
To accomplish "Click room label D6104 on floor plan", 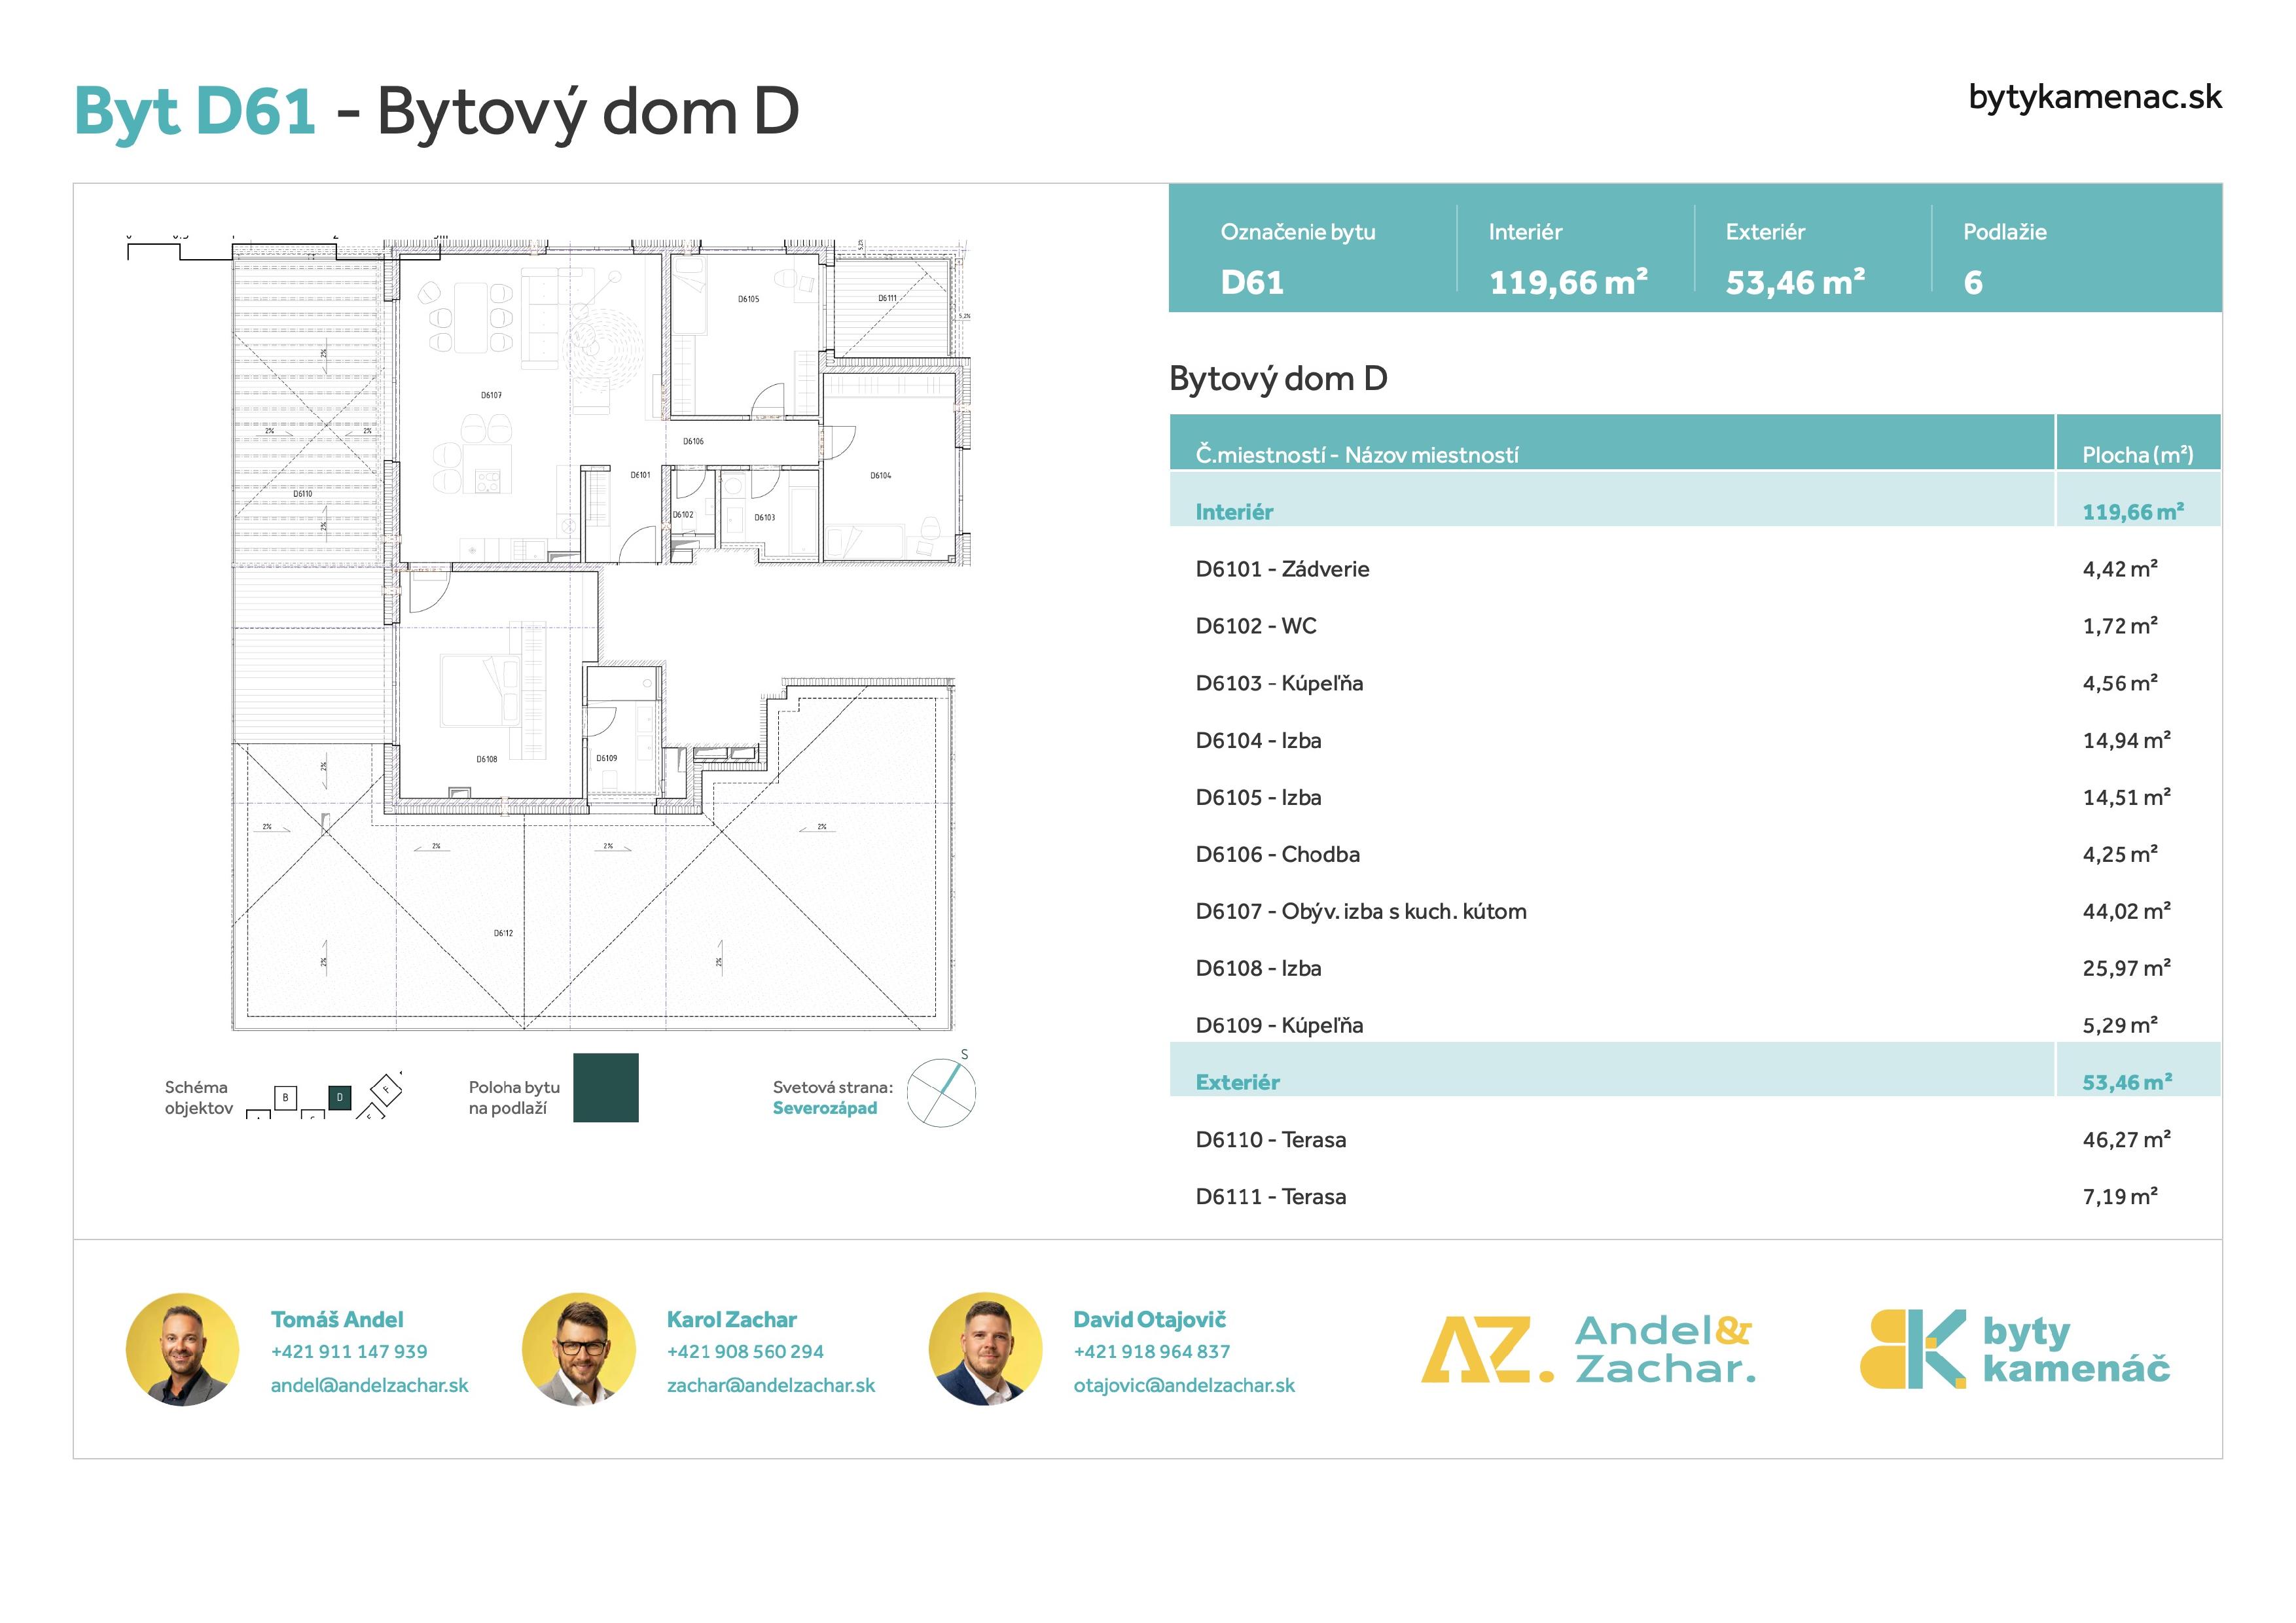I will coord(880,475).
